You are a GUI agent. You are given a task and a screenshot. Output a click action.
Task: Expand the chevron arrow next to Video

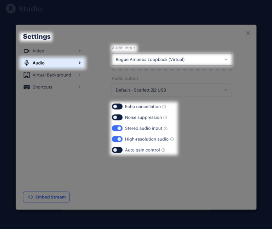coord(80,51)
